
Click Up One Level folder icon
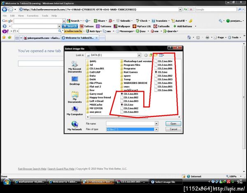(151, 55)
